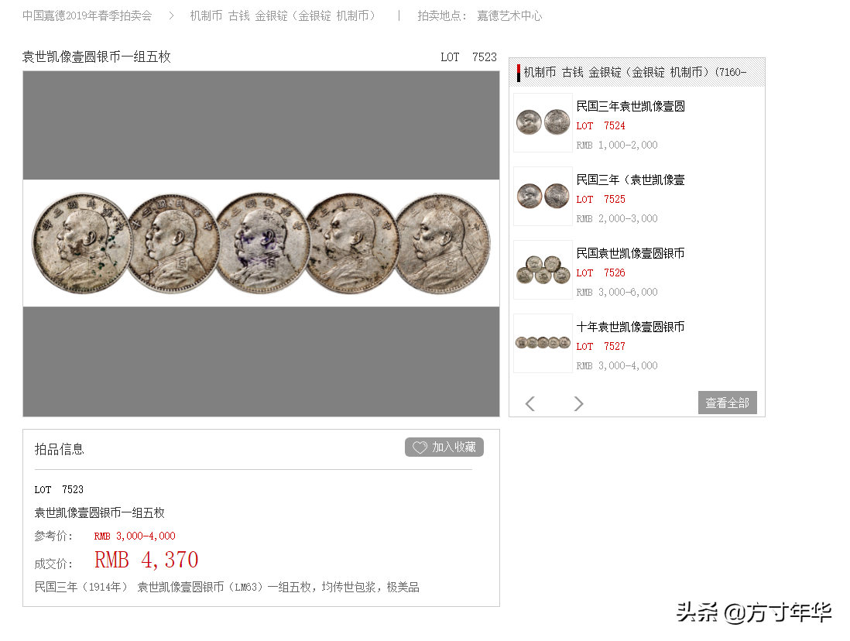The width and height of the screenshot is (850, 641).
Task: Open LOT 7526 coin group thumbnail
Action: tap(543, 269)
